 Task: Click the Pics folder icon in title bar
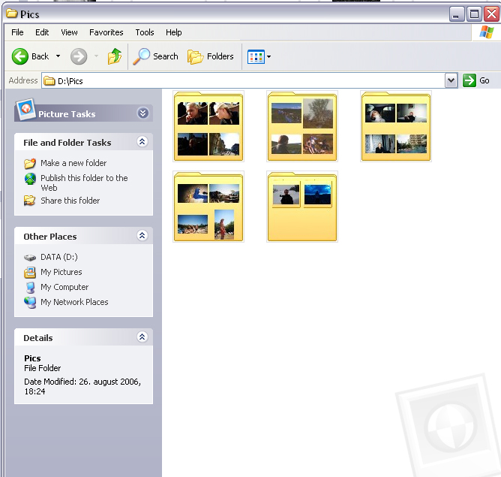pyautogui.click(x=12, y=14)
